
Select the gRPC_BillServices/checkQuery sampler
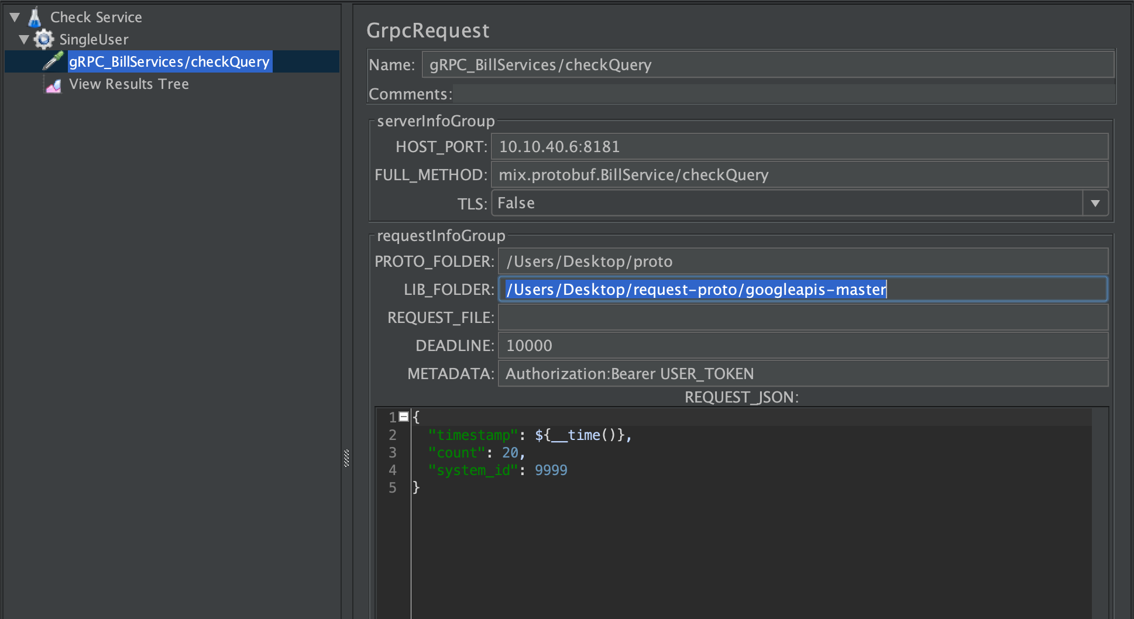click(x=169, y=61)
